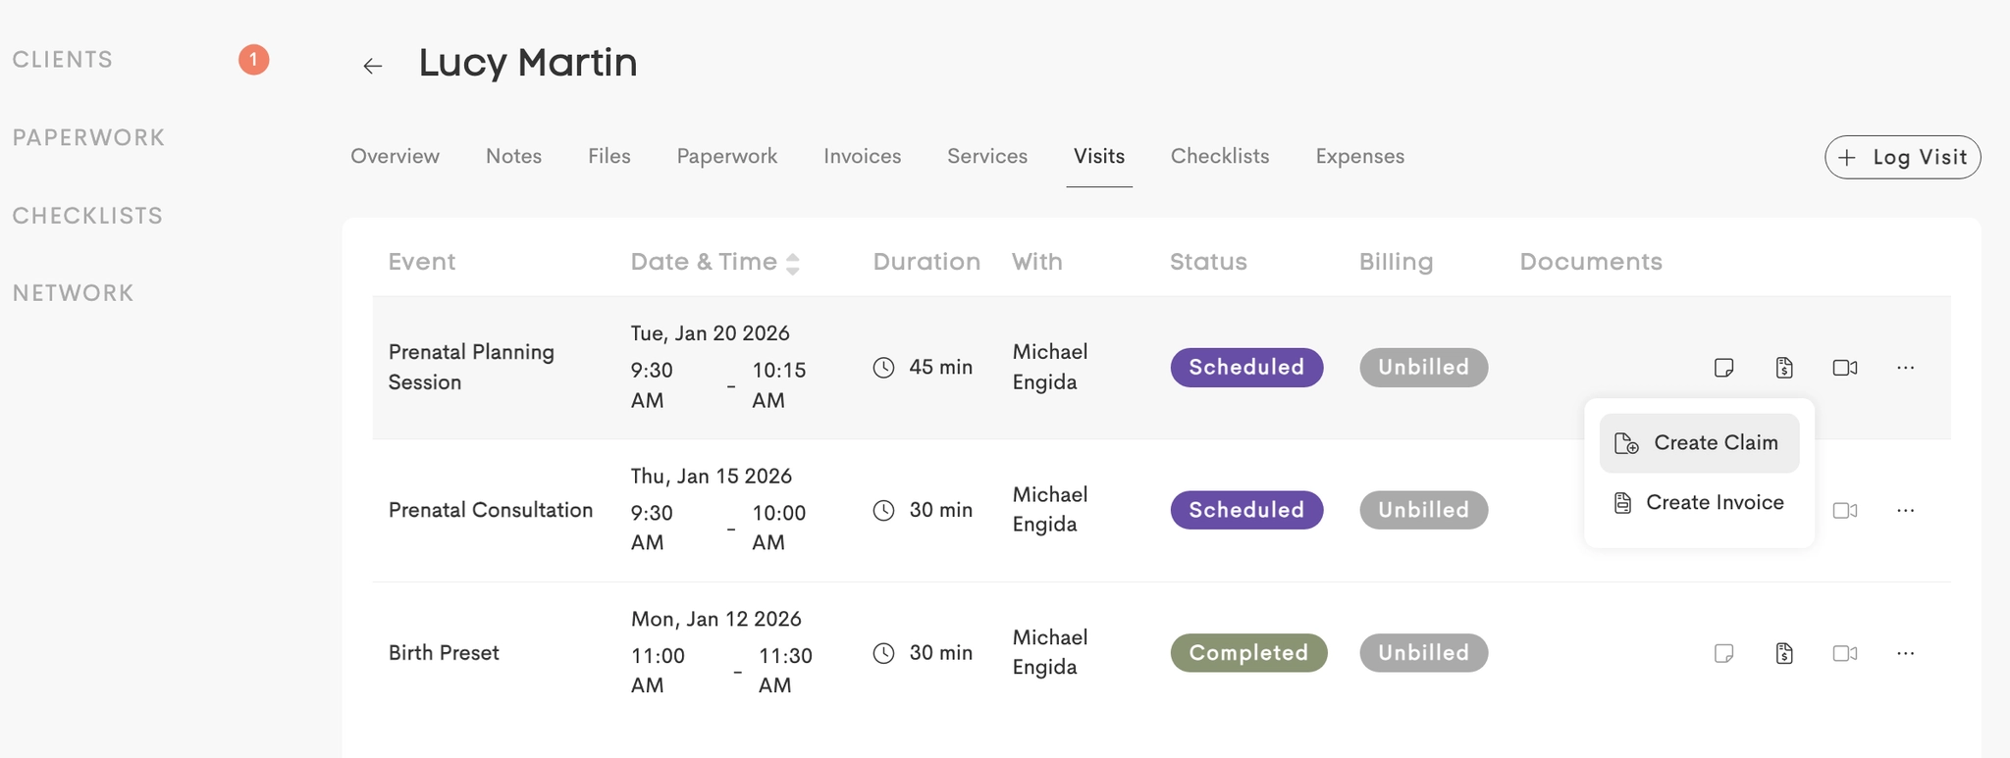Open ellipsis menu for Birth Preset visit
The height and width of the screenshot is (758, 2010).
click(x=1905, y=653)
